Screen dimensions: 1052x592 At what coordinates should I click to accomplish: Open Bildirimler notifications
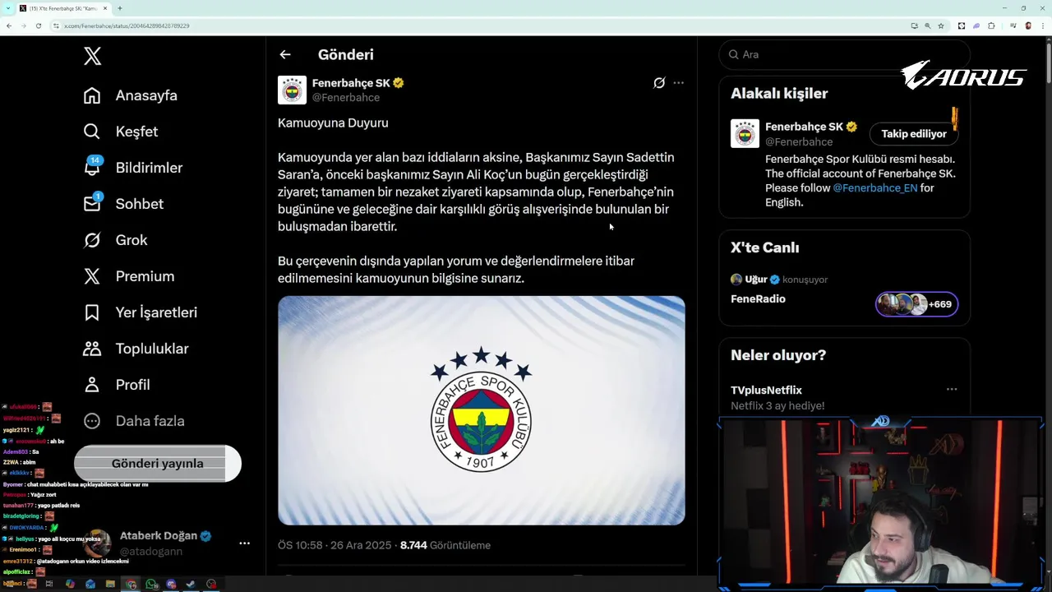point(132,168)
